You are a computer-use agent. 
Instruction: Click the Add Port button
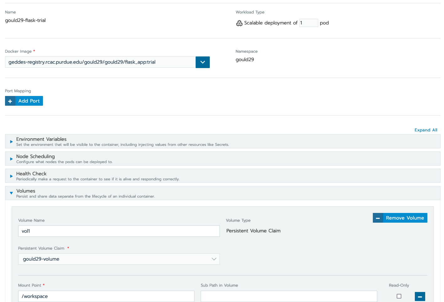(x=29, y=101)
